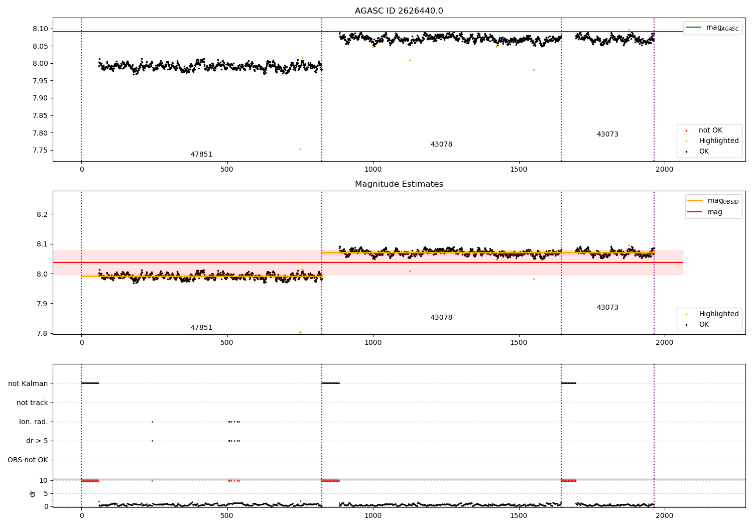
Task: Click the black 'OK' entry in the Magnitude Estimates legend
Action: (704, 325)
